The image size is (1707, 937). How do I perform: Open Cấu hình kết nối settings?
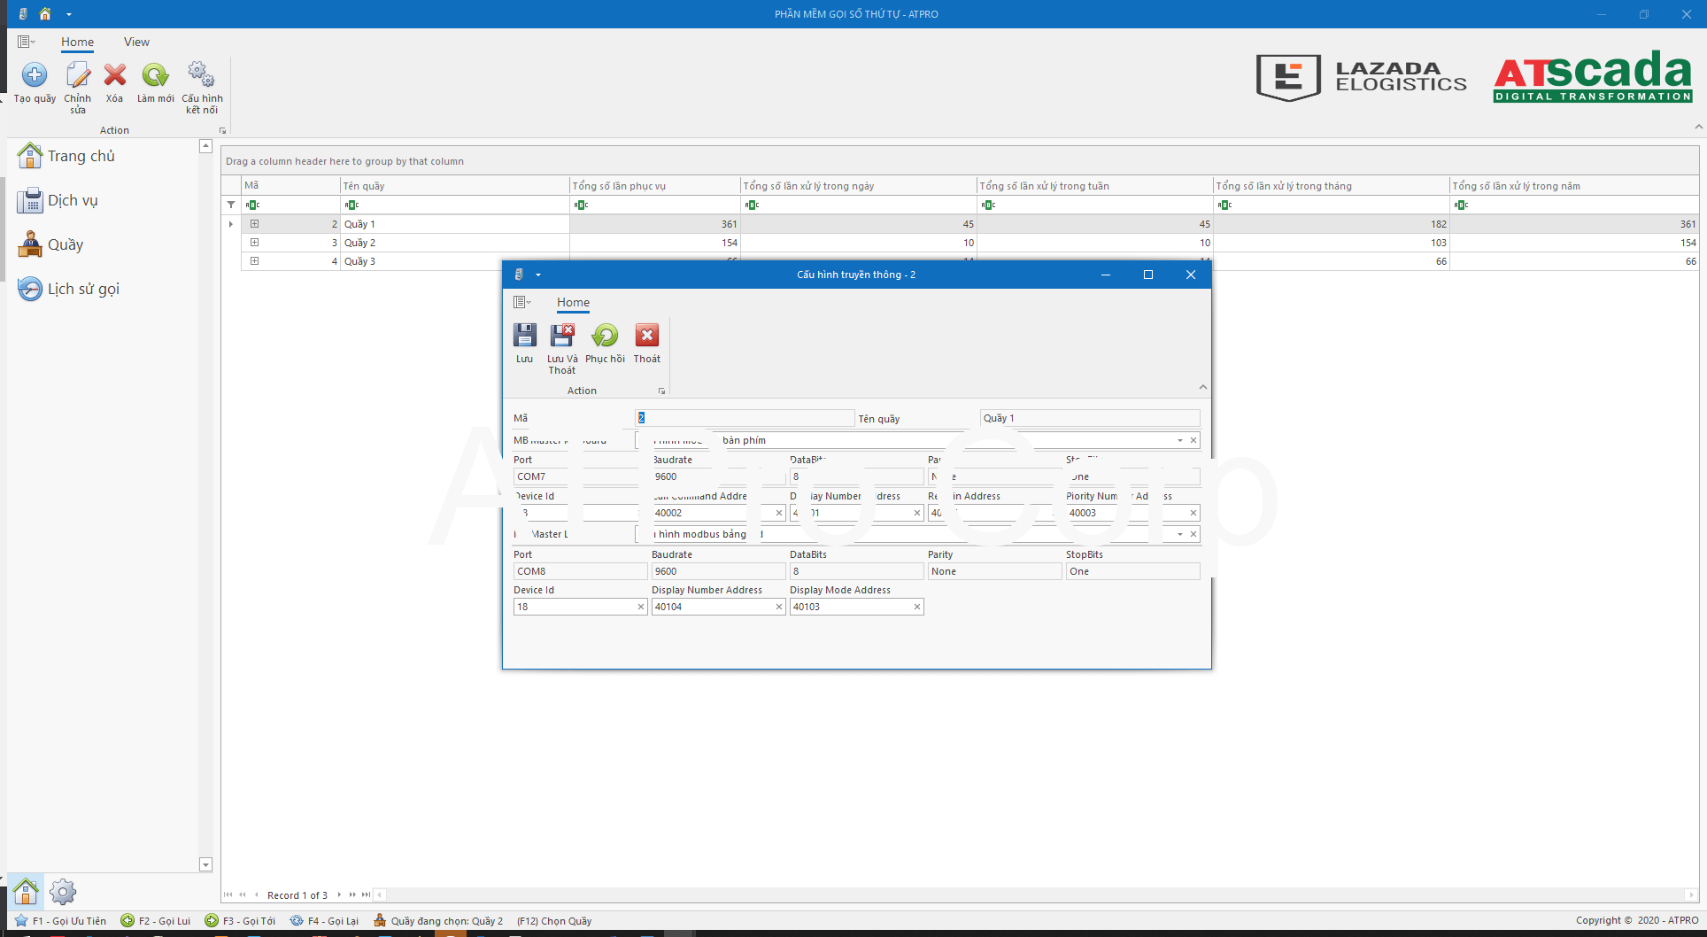click(x=202, y=75)
